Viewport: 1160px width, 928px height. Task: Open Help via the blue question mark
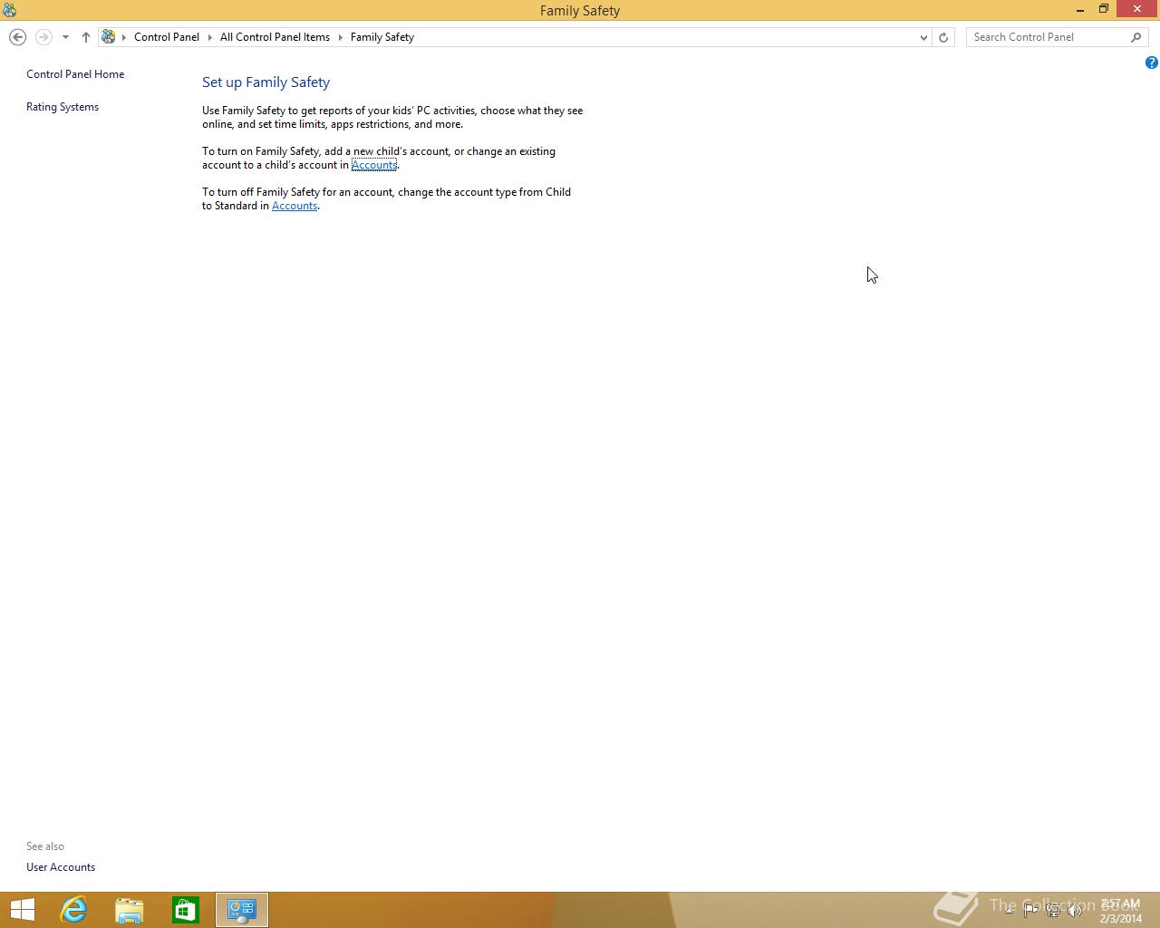(1151, 63)
